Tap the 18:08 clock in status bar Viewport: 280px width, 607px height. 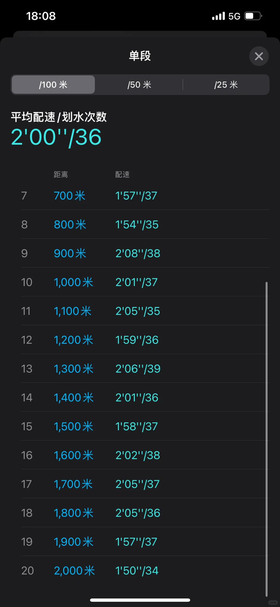[41, 16]
